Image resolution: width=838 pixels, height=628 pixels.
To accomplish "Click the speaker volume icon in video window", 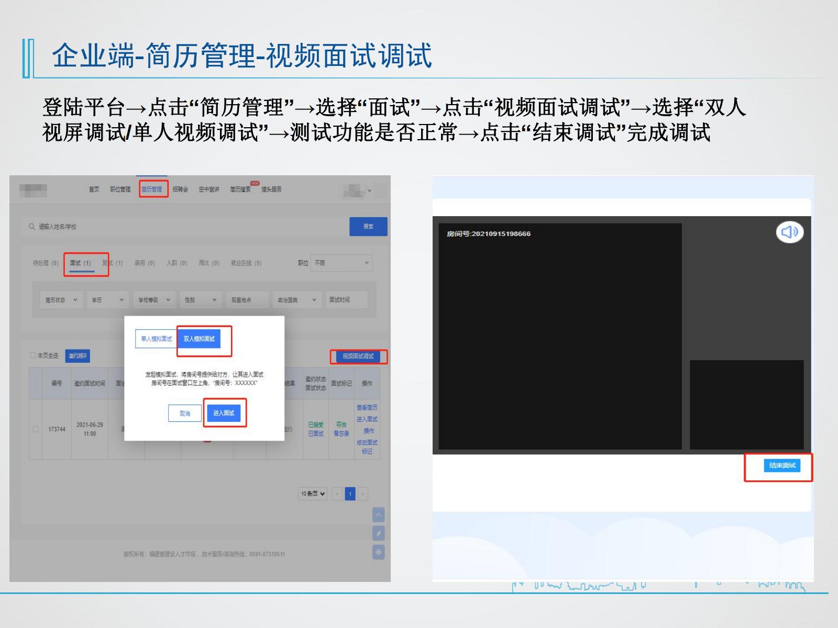I will point(789,232).
